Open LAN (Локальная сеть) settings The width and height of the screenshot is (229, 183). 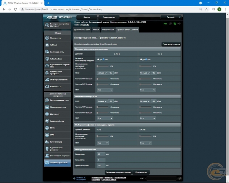click(57, 107)
